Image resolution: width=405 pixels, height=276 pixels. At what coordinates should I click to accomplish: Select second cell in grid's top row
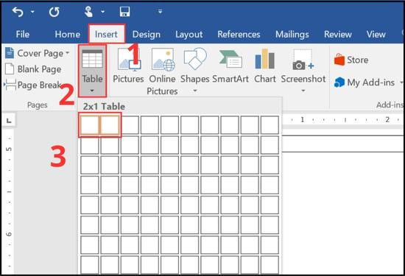[x=110, y=125]
